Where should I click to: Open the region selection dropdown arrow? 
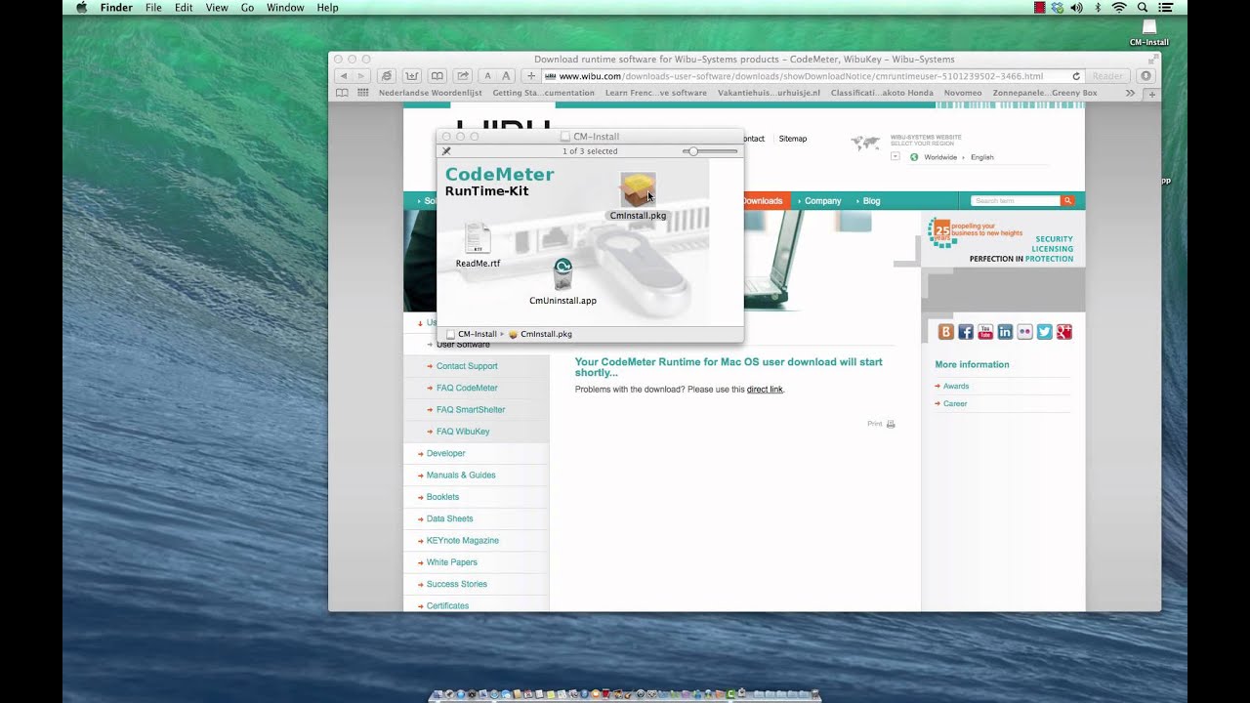pyautogui.click(x=895, y=156)
